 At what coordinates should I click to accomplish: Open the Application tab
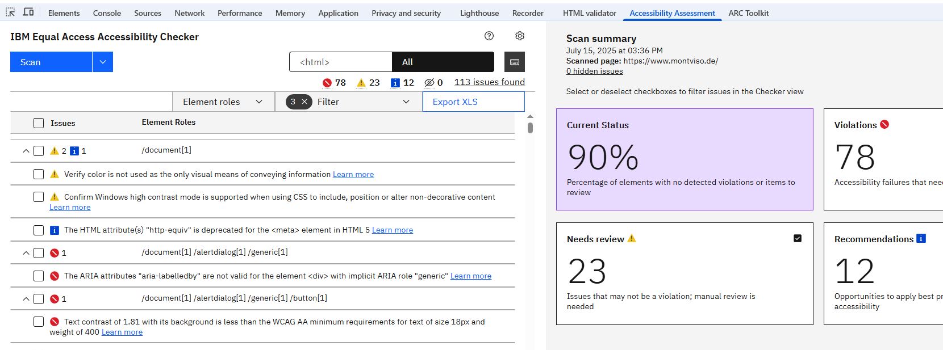click(x=338, y=13)
